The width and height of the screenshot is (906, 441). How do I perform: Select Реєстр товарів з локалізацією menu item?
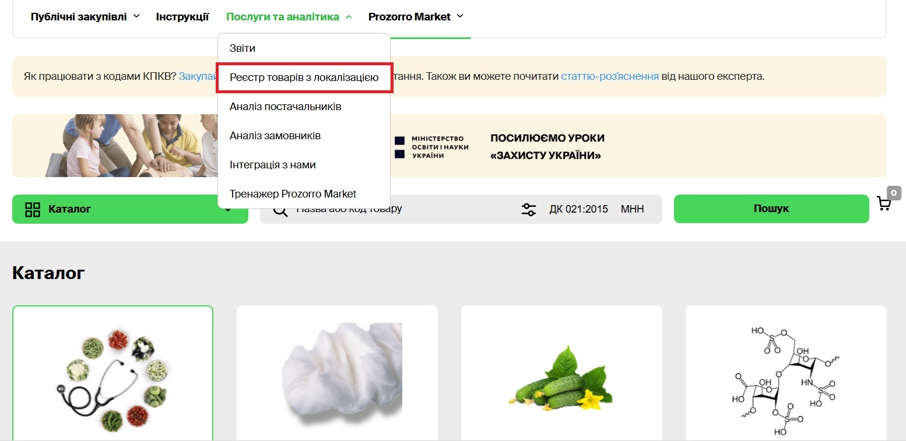pos(304,77)
